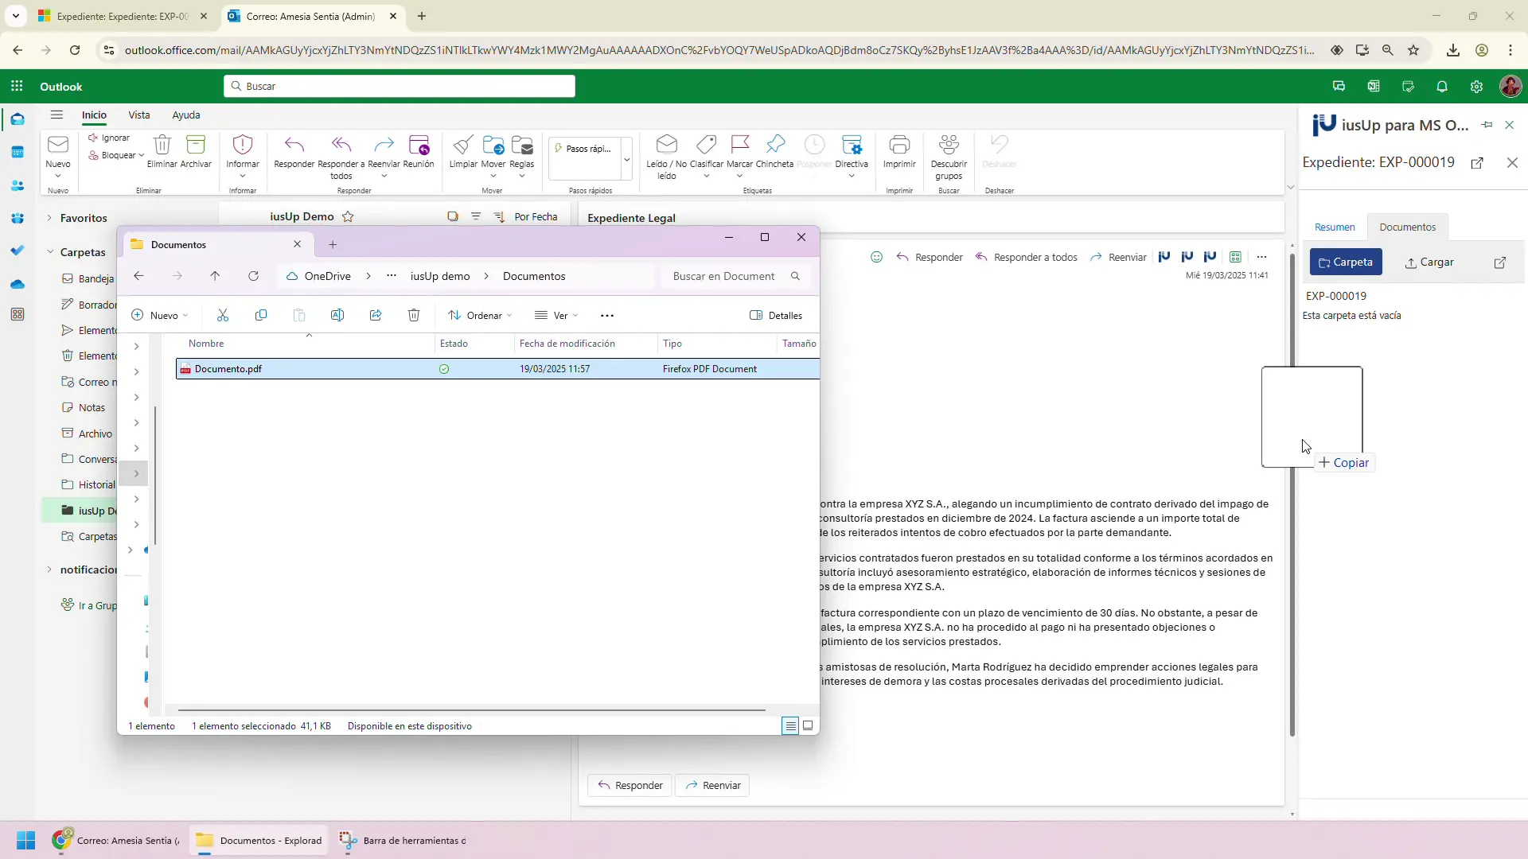This screenshot has height=859, width=1528.
Task: Open the Outlook calendar sidebar icon
Action: (x=18, y=152)
